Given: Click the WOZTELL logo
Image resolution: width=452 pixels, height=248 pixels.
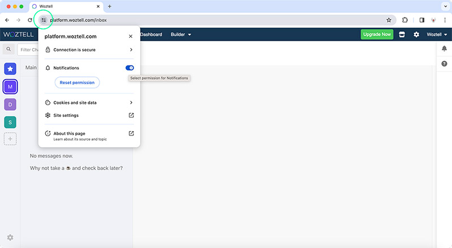Looking at the screenshot, I should pyautogui.click(x=19, y=34).
